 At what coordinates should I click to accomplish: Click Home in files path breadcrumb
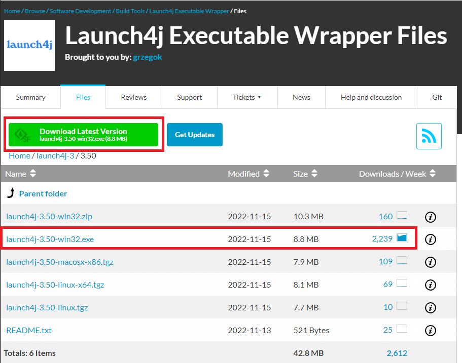19,155
